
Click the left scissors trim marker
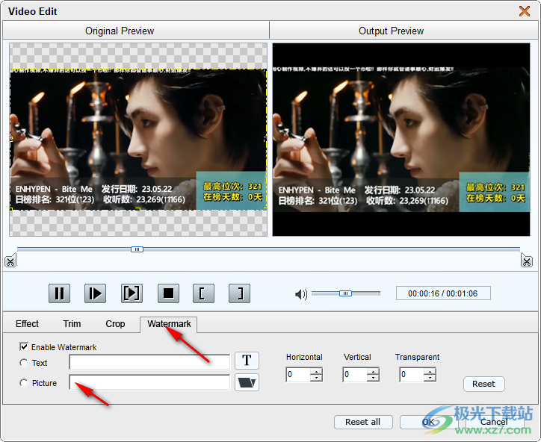pyautogui.click(x=10, y=261)
